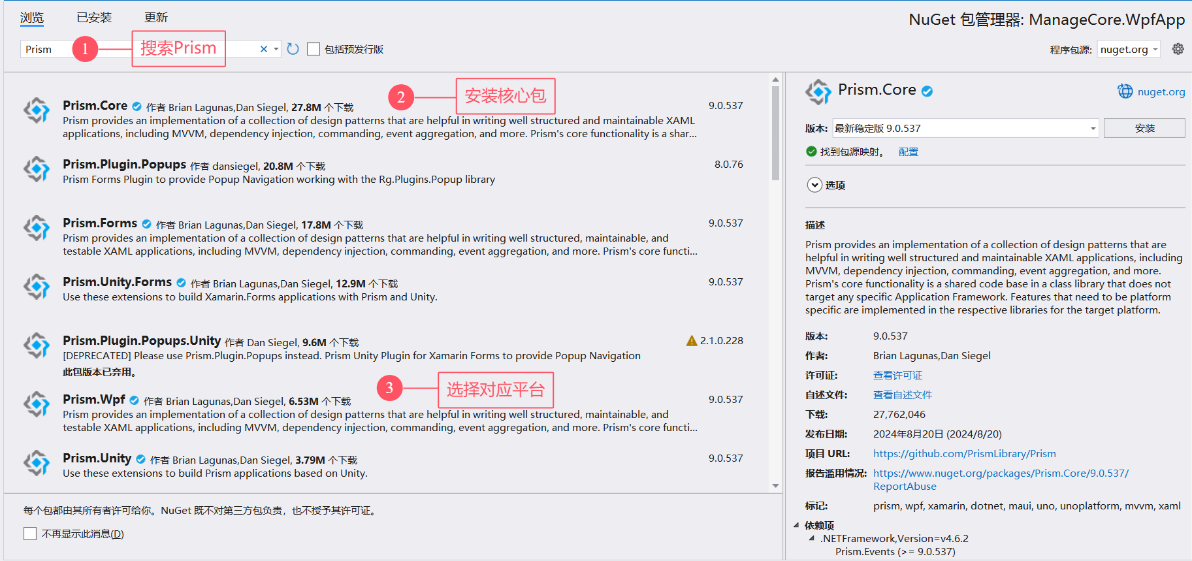Click the Prism.Unity.Forms package icon
Screen dimensions: 1192x561
(37, 287)
